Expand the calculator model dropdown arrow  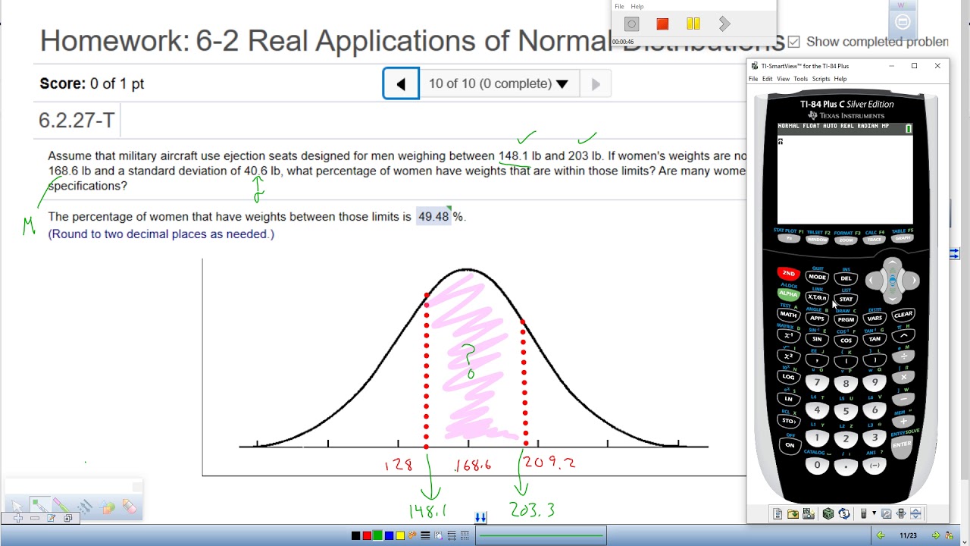[x=874, y=513]
